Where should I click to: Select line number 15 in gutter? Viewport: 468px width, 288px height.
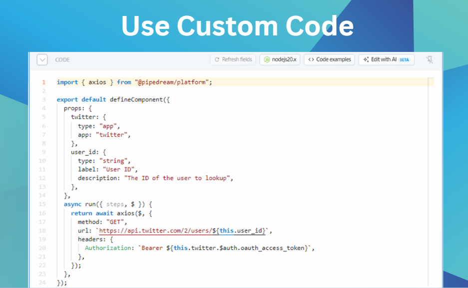click(x=42, y=204)
